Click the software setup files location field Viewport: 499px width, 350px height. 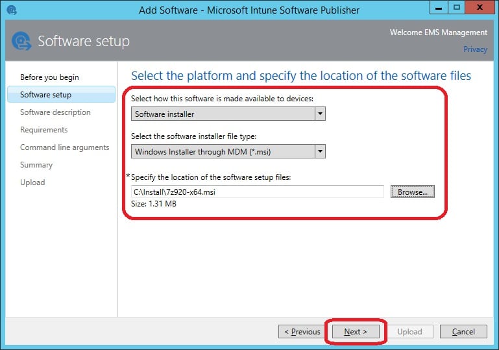point(258,192)
